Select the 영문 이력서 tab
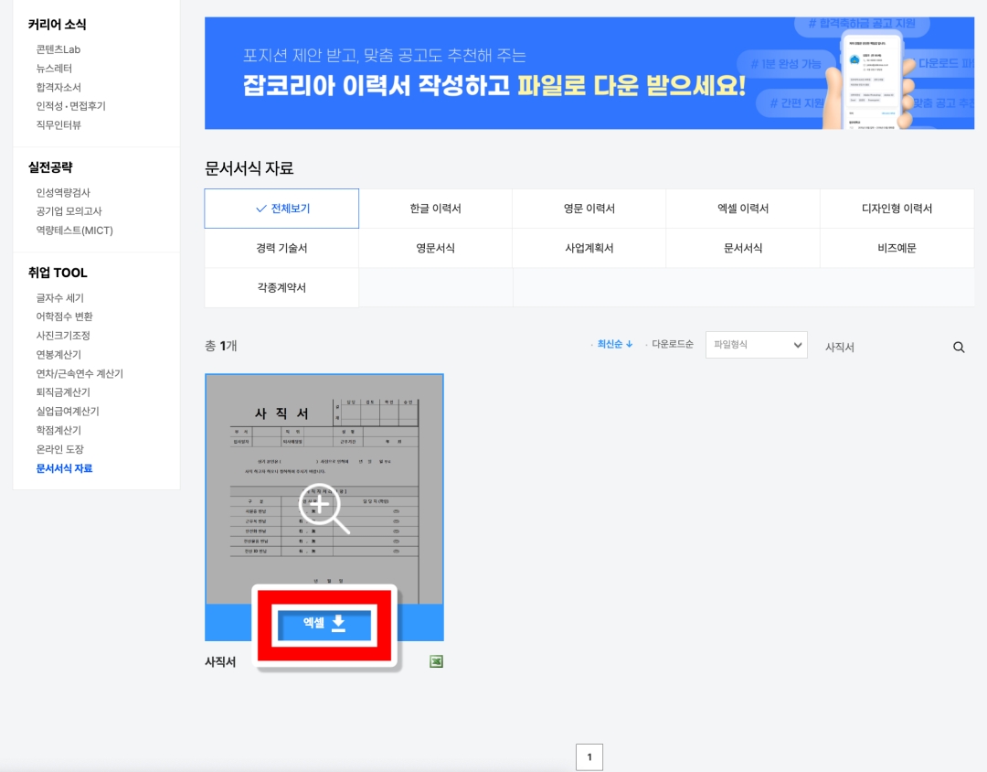This screenshot has width=987, height=772. (x=589, y=209)
